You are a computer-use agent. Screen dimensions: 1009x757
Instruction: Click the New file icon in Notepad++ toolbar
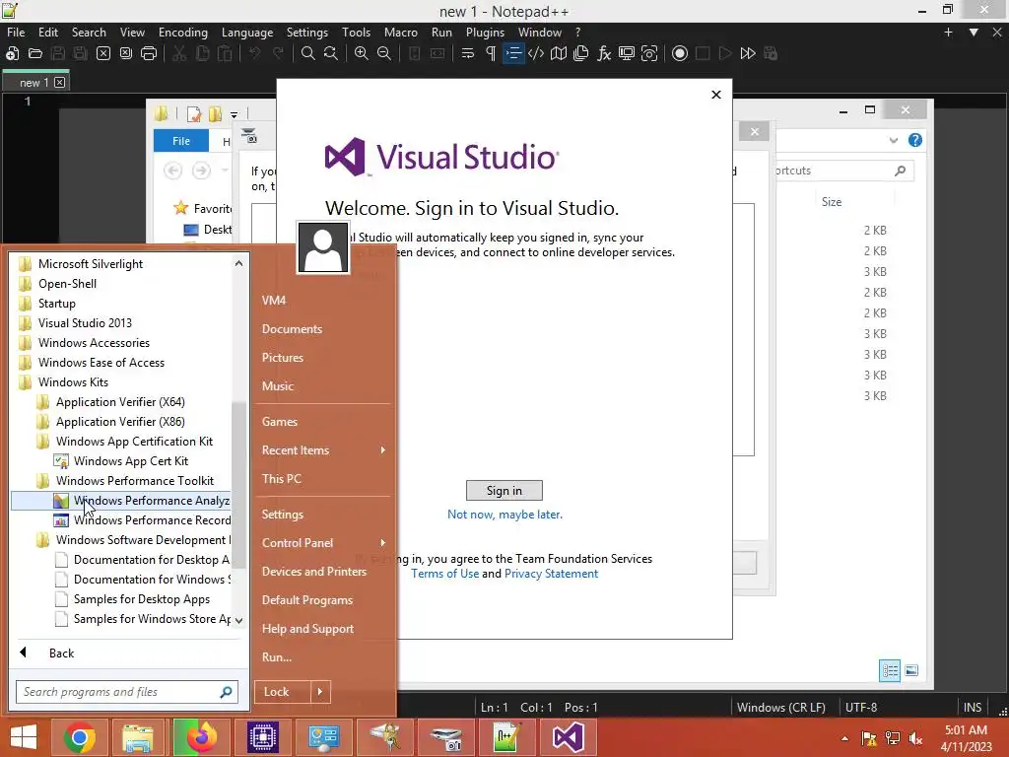pyautogui.click(x=12, y=53)
